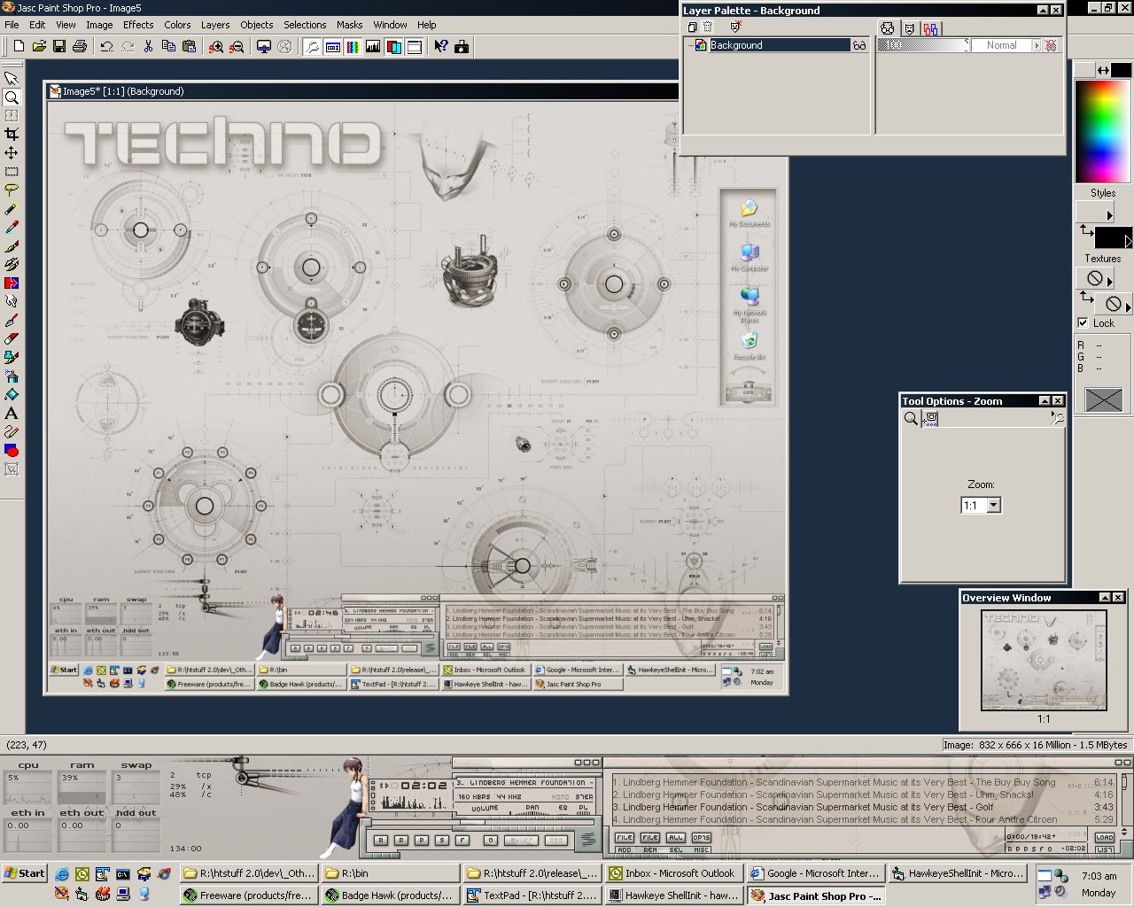Viewport: 1134px width, 907px height.
Task: Pick a color from the rainbow color picker
Action: [x=1102, y=131]
